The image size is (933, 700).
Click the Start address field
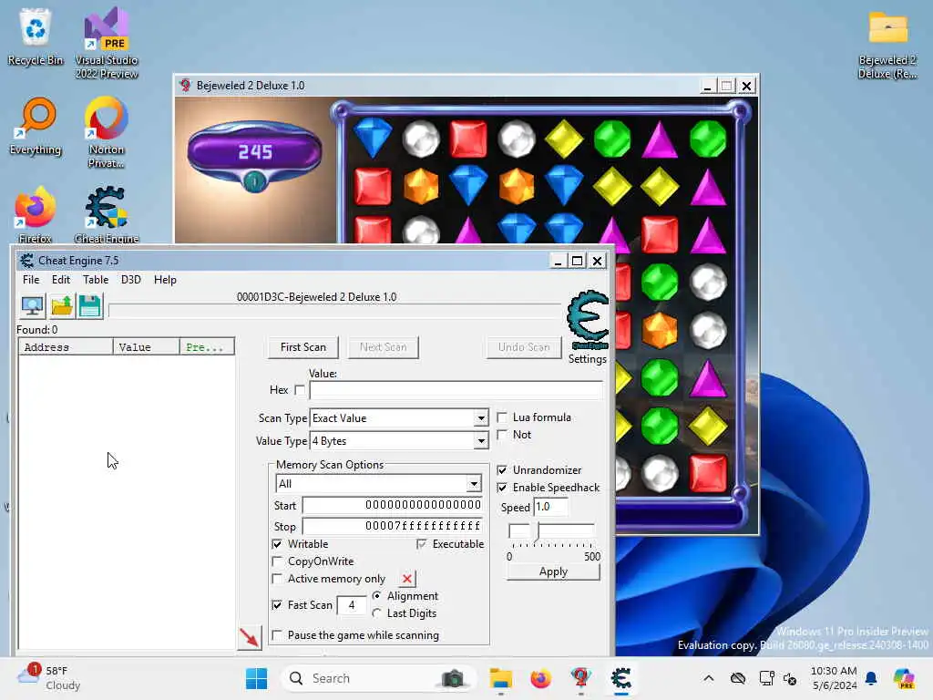coord(393,505)
